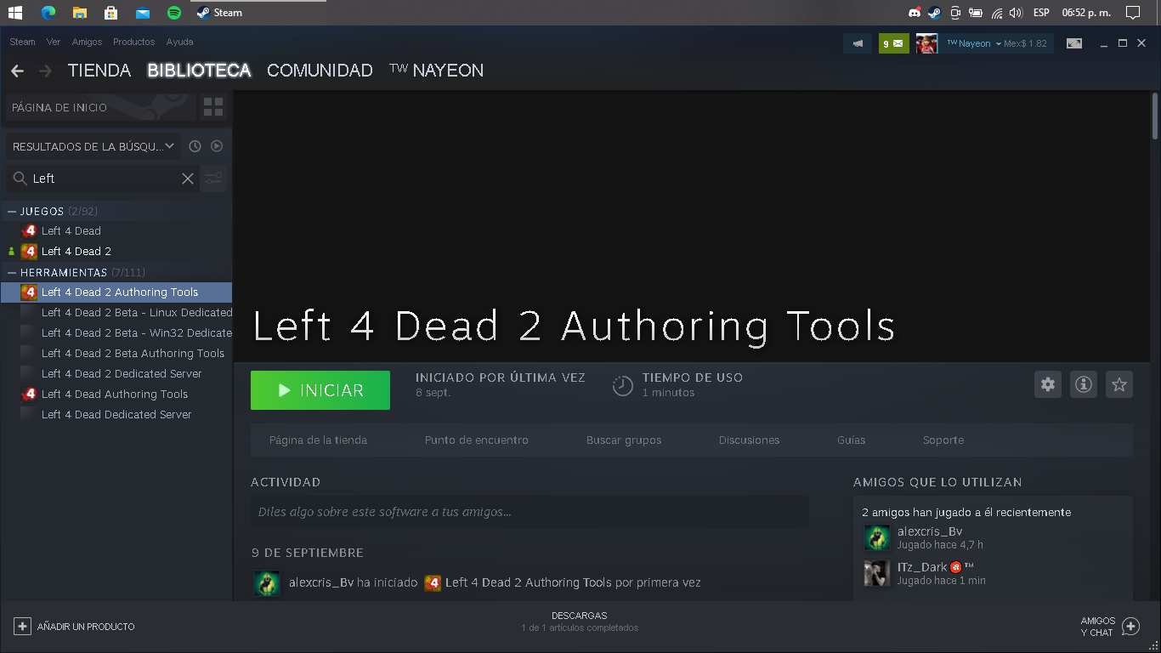Open the Discusiones link
The height and width of the screenshot is (653, 1161).
(x=749, y=440)
